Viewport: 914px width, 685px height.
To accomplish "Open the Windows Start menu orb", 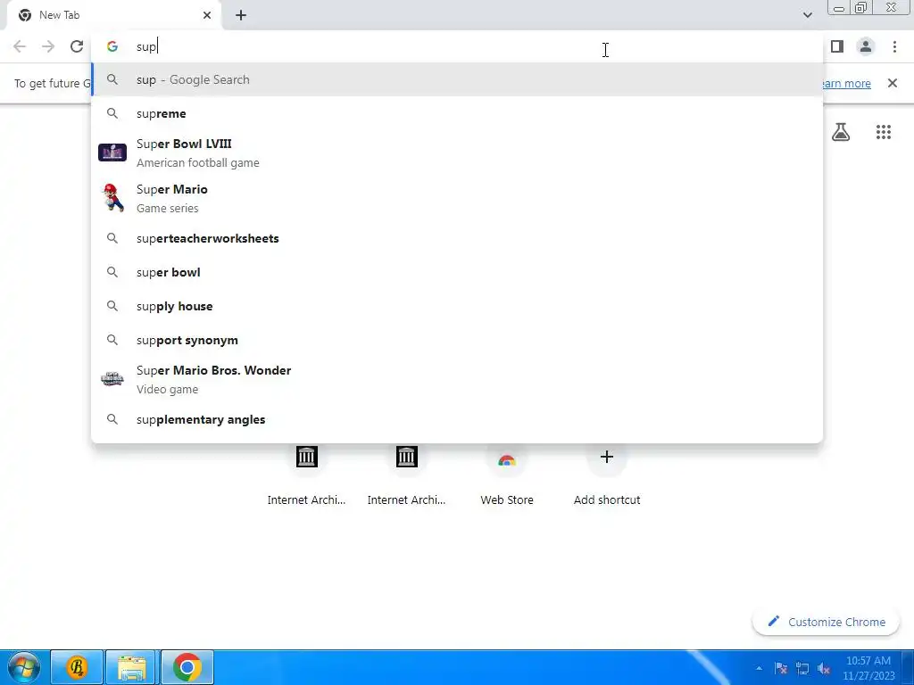I will (23, 667).
